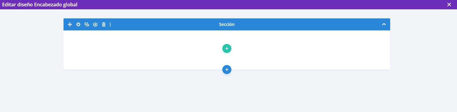This screenshot has width=457, height=112.
Task: Click the move section arrows icon
Action: click(70, 24)
